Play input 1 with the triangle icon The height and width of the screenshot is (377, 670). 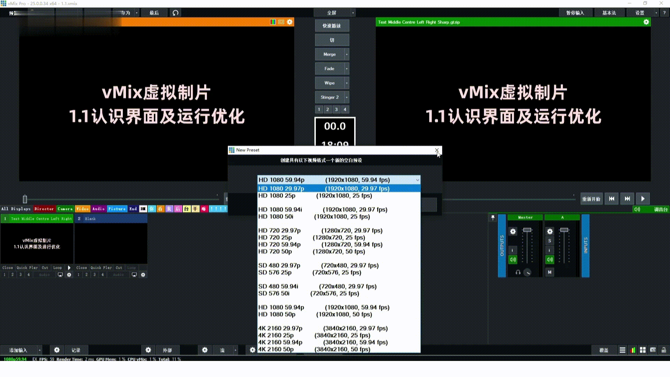coord(69,268)
